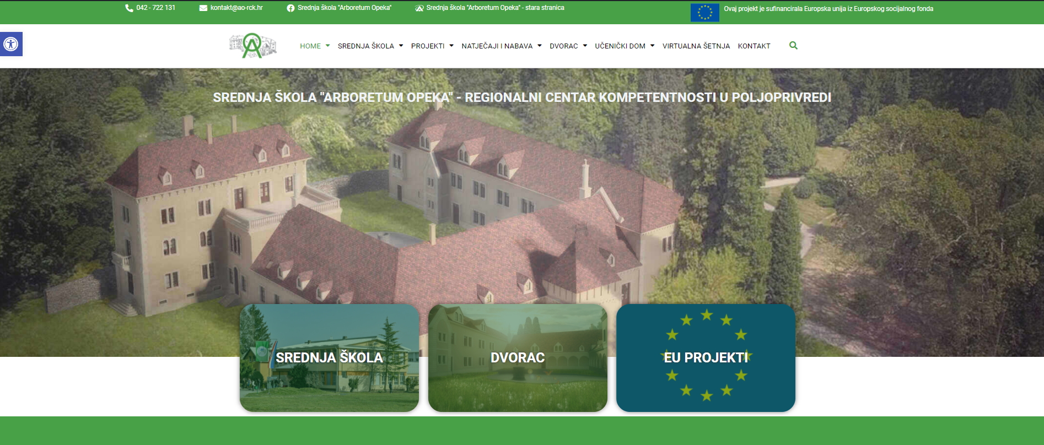Open DVORAC menu item in navbar

(x=564, y=46)
